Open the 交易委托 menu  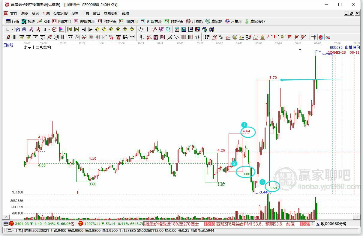point(111,13)
